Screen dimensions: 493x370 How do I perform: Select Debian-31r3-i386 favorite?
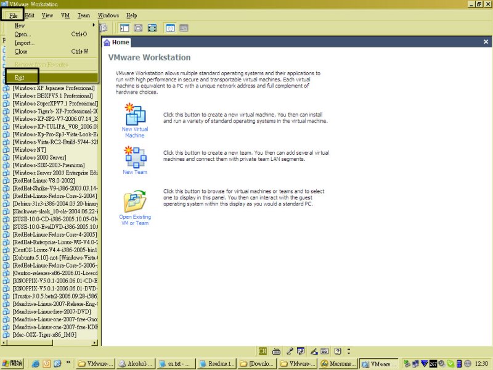pyautogui.click(x=55, y=204)
